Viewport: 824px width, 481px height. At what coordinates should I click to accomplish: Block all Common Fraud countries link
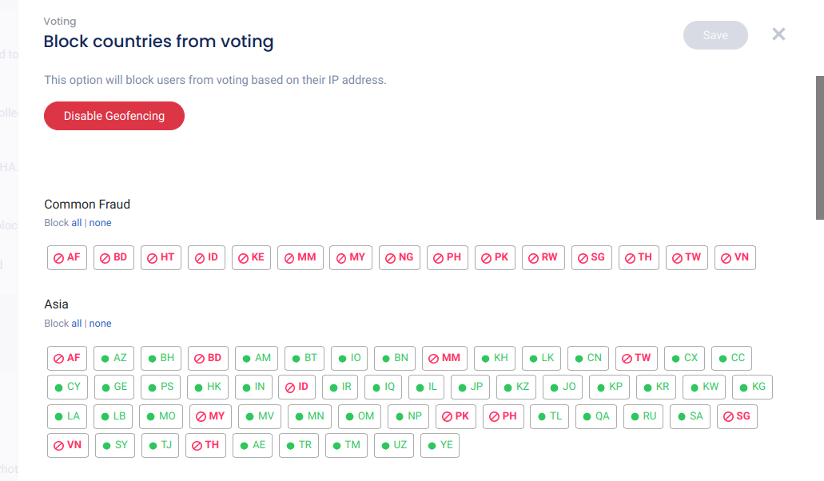point(77,223)
